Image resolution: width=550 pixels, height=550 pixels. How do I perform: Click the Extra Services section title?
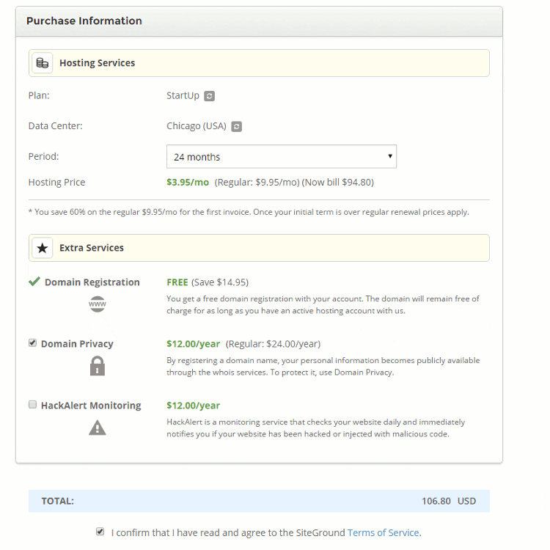coord(92,248)
